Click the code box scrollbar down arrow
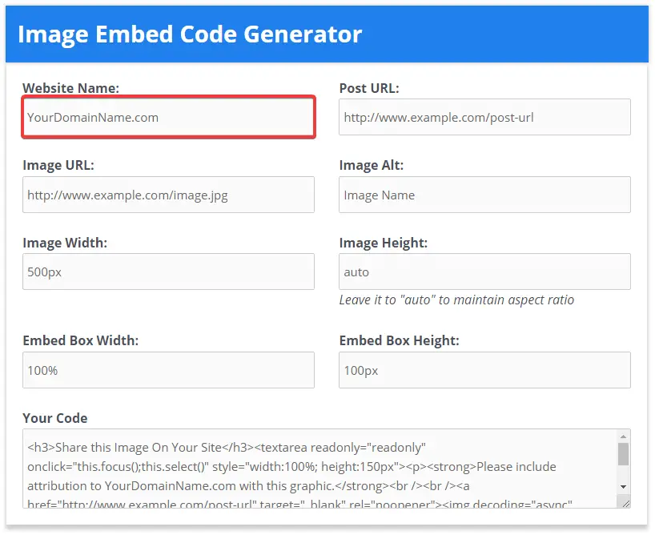 pyautogui.click(x=623, y=487)
